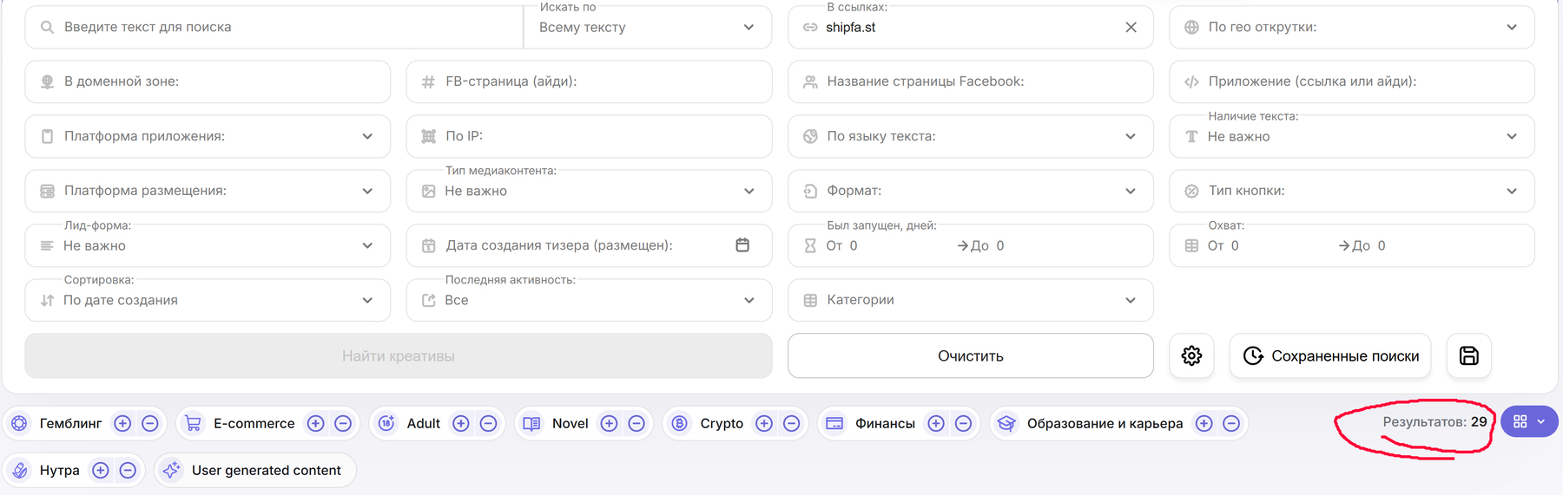Add the Adult category filter
Image resolution: width=1563 pixels, height=495 pixels.
(461, 423)
